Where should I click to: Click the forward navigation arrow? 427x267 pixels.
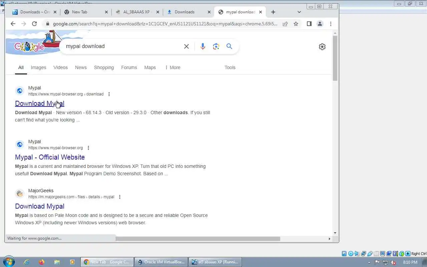tap(23, 24)
